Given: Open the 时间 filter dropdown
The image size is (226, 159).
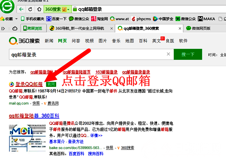Looking at the screenshot, I should pyautogui.click(x=217, y=55).
